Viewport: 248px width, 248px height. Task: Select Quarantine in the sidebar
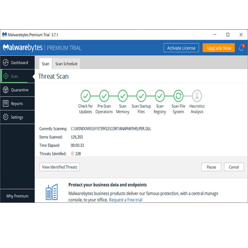(x=17, y=90)
